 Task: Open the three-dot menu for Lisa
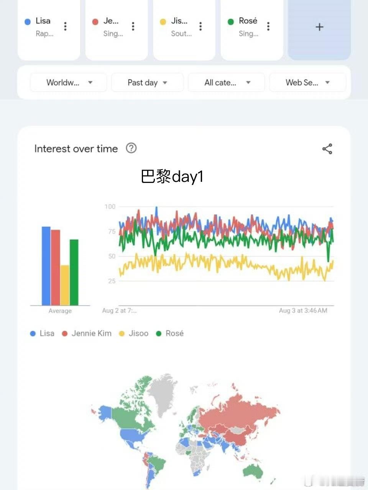pyautogui.click(x=65, y=26)
